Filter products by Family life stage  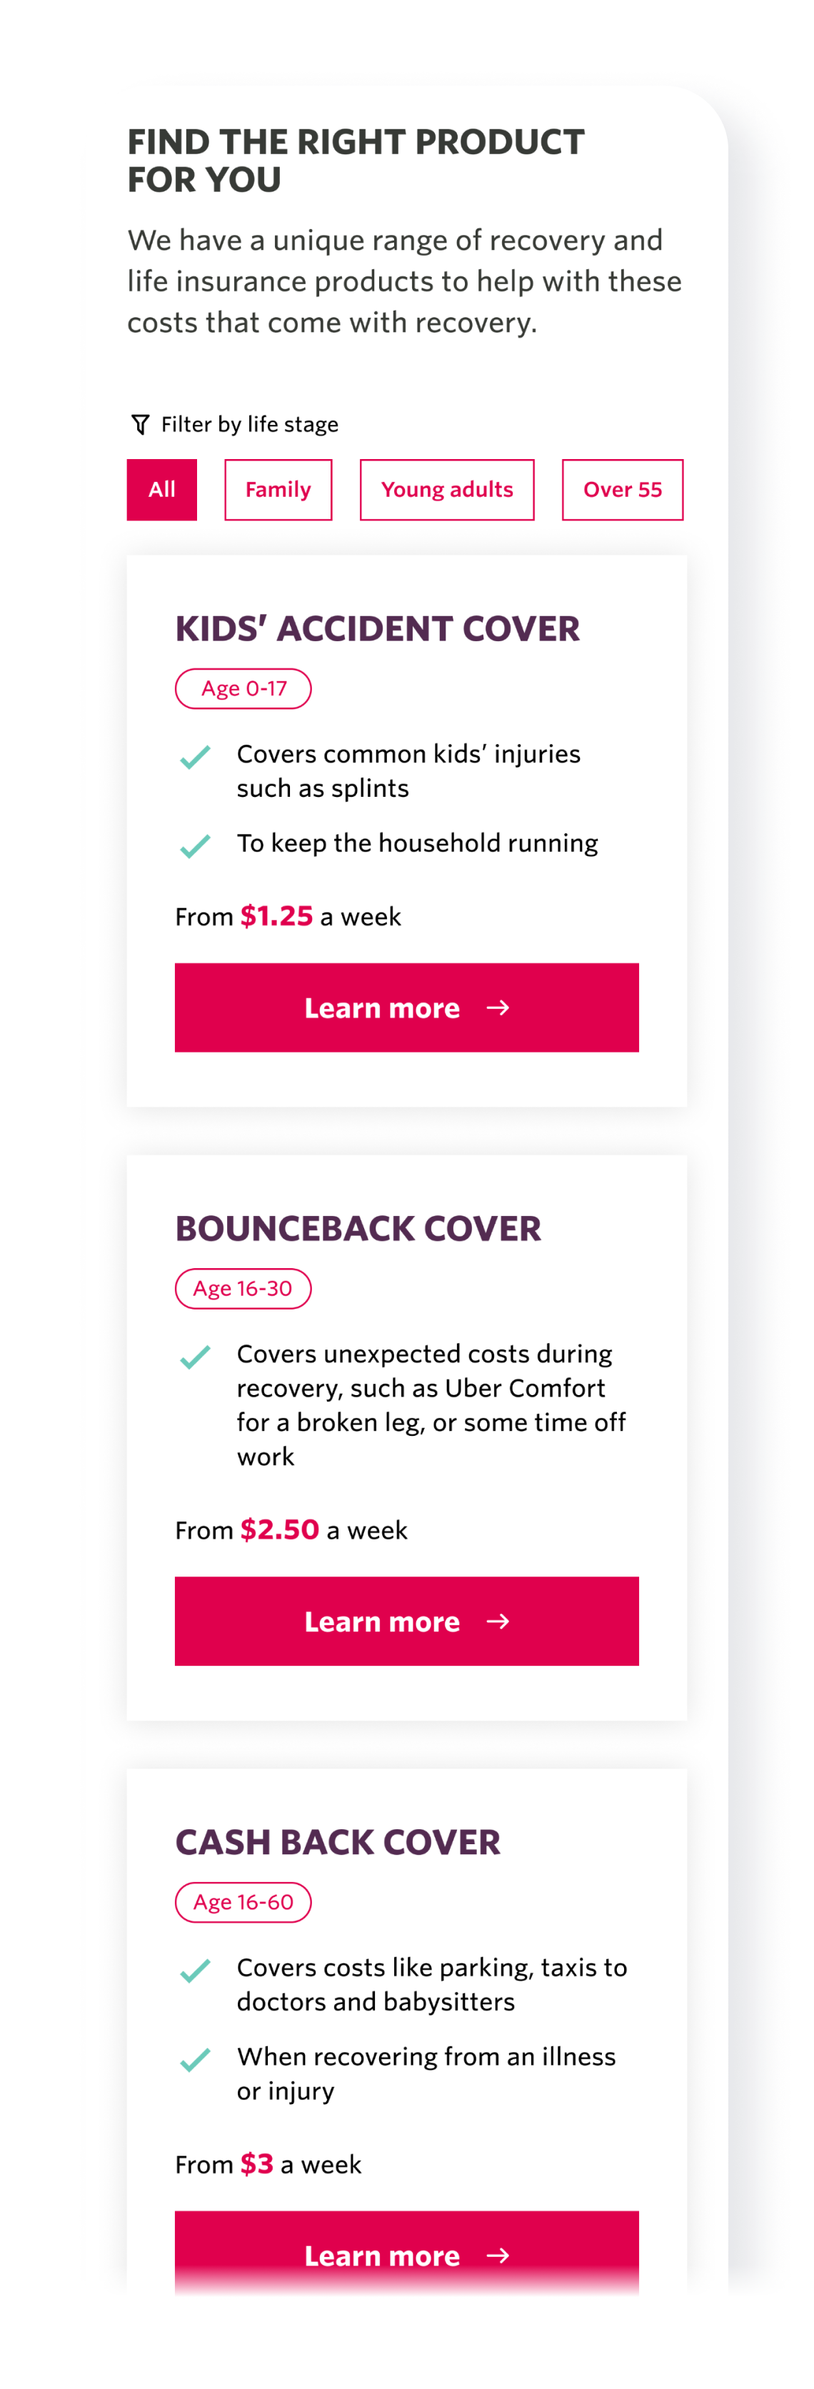277,490
